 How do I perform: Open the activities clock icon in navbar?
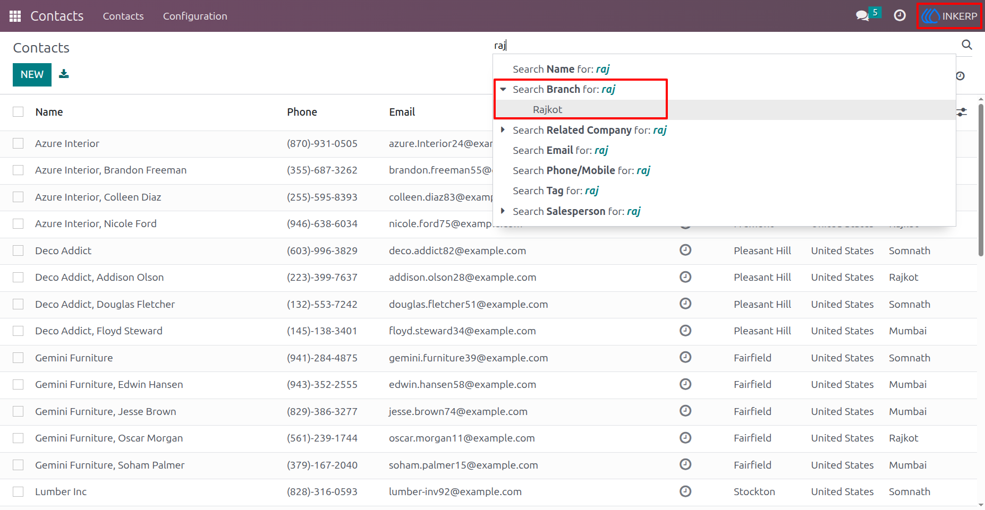click(899, 16)
